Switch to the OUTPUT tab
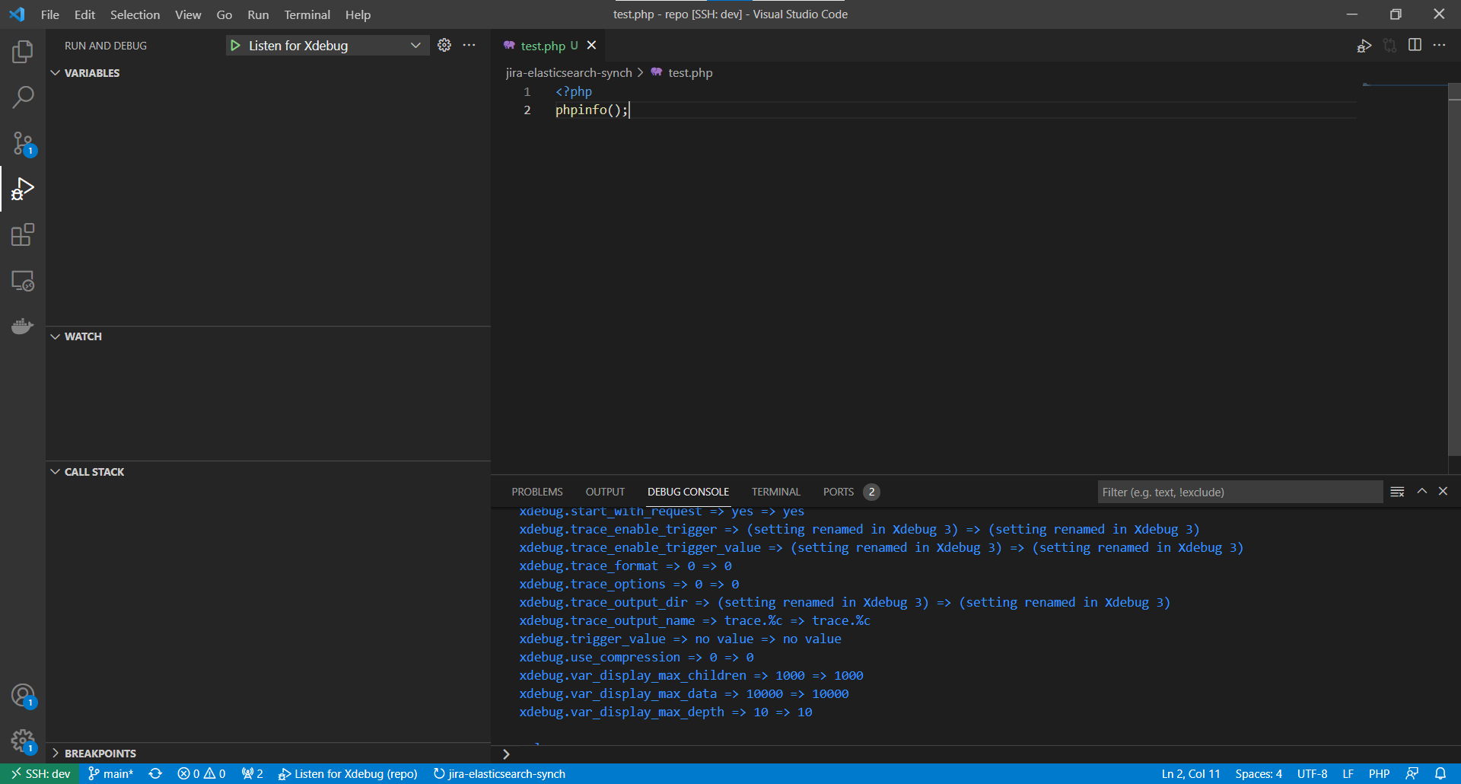 pos(605,492)
